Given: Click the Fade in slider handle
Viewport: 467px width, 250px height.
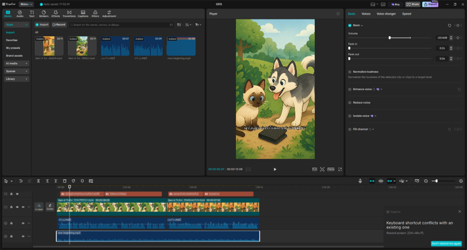Looking at the screenshot, I should click(x=349, y=48).
